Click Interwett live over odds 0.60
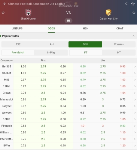Screen dimensions: 137x150 83,139
